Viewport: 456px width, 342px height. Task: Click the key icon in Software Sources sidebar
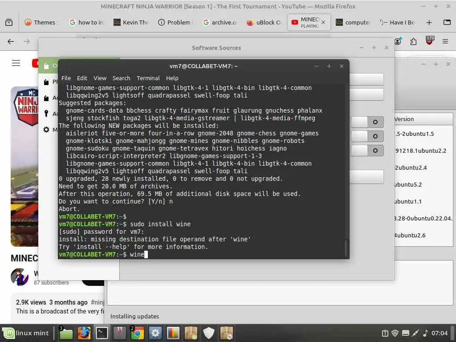46,114
